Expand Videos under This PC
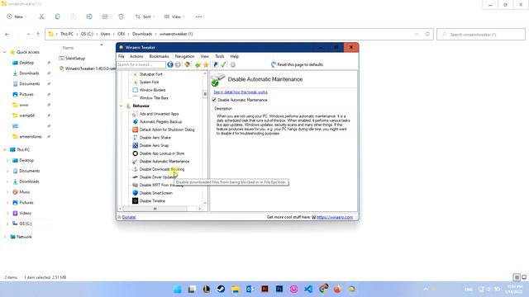The height and width of the screenshot is (297, 529). click(7, 213)
